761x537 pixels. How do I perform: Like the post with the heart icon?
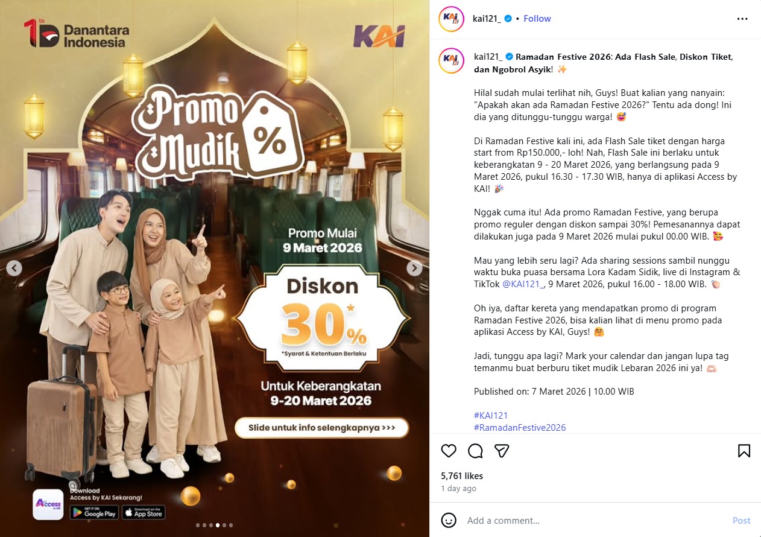point(449,451)
